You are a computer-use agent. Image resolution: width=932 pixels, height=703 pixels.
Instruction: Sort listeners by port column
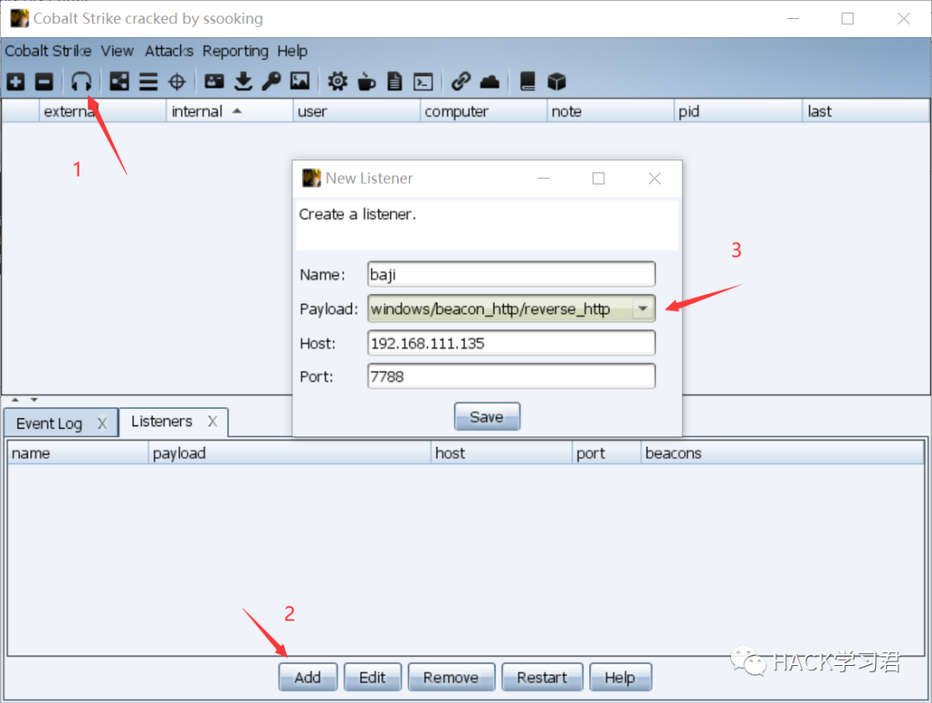coord(607,453)
